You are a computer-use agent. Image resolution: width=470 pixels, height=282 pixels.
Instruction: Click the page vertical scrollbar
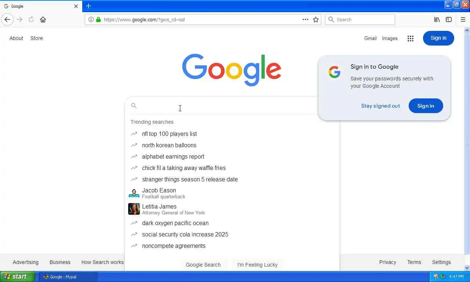pyautogui.click(x=467, y=144)
